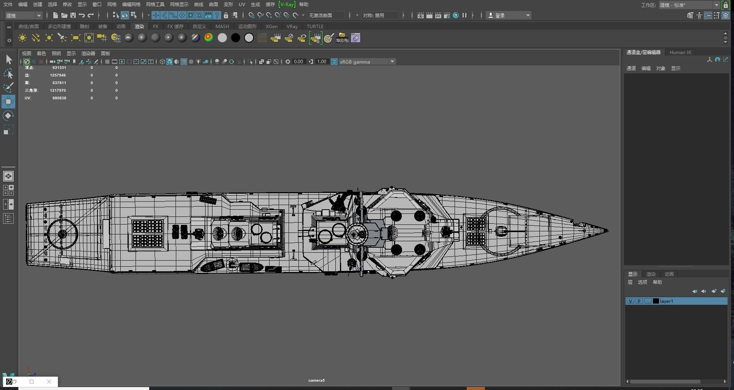Open a scene with the folder icon

pyautogui.click(x=64, y=15)
